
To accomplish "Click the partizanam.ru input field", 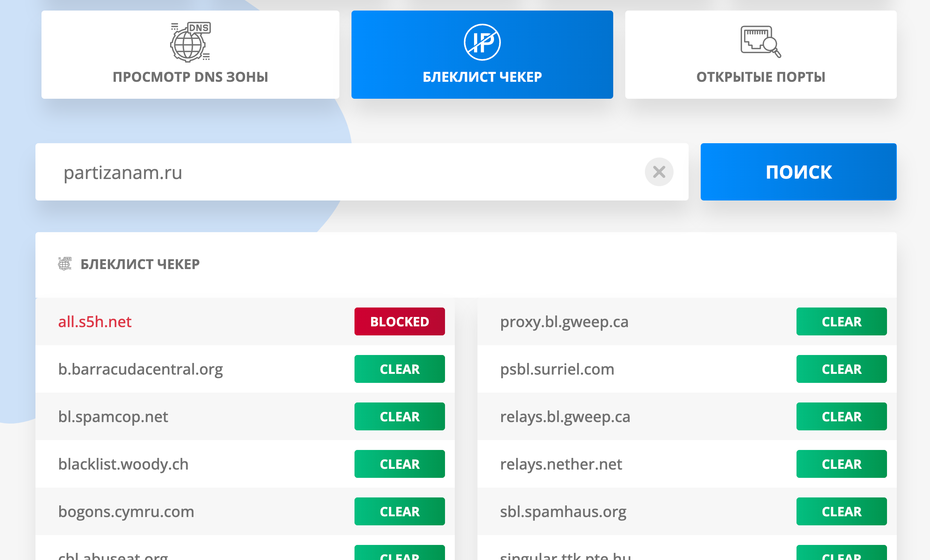I will 340,172.
